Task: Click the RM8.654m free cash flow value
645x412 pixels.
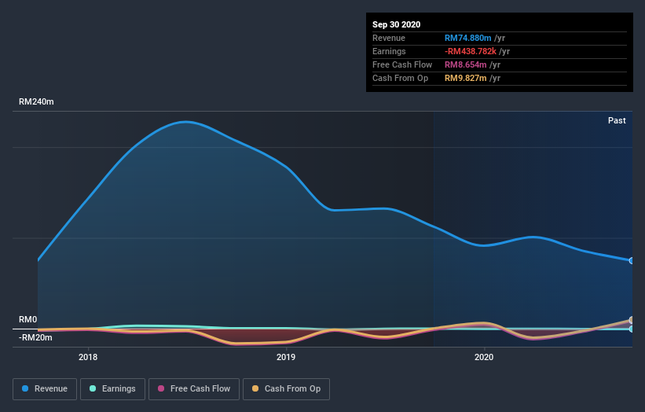Action: (x=465, y=64)
